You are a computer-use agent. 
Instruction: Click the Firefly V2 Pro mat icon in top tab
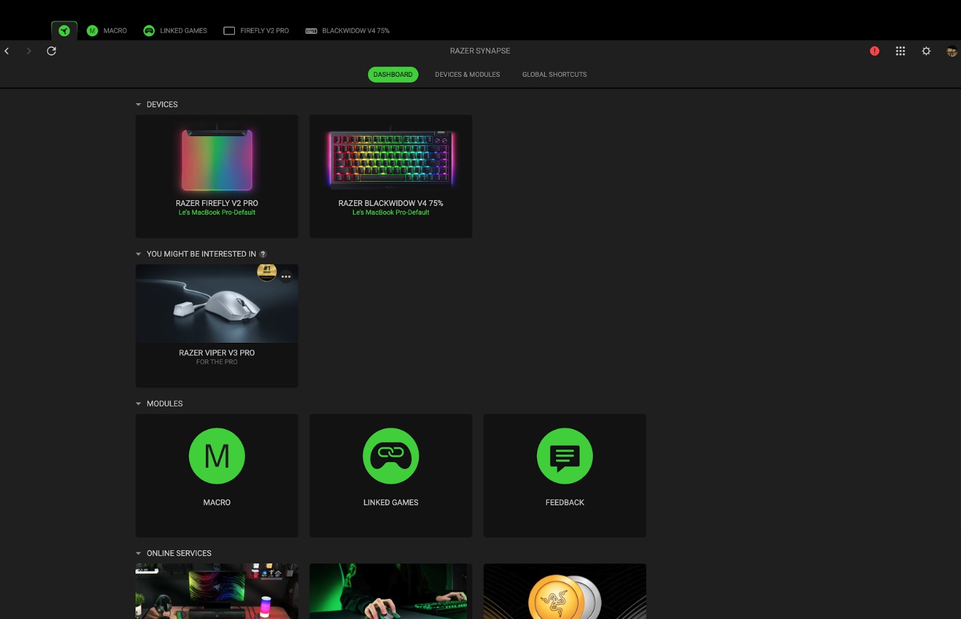click(x=229, y=30)
